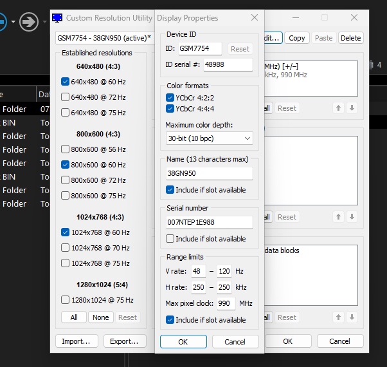The image size is (387, 367).
Task: Click the move-up arrow beside detailed resolutions Reset
Action: click(338, 108)
